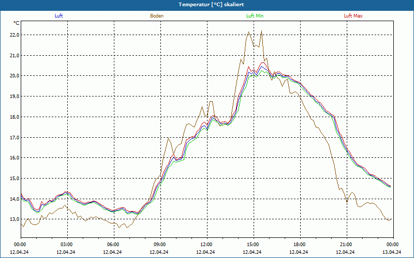Select the 19,0 y-axis value
This screenshot has height=258, width=414.
tap(14, 96)
